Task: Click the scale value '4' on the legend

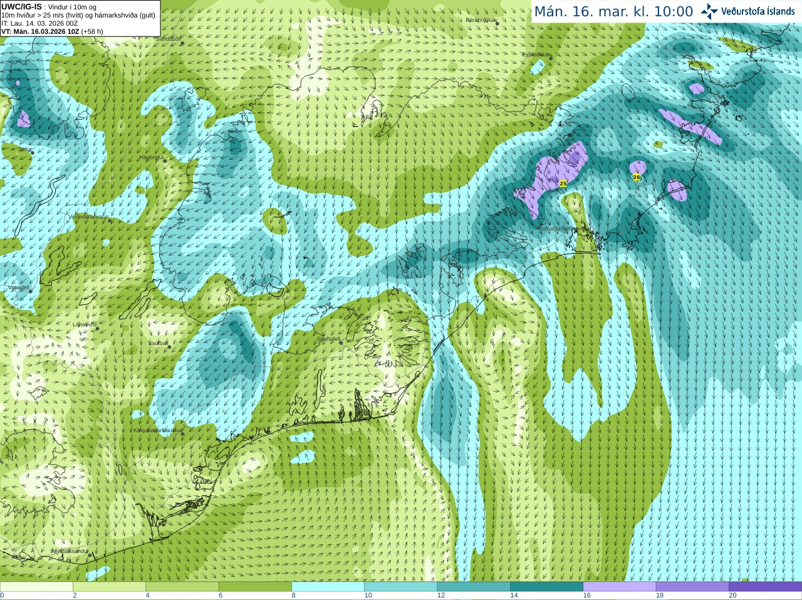Action: [x=147, y=596]
